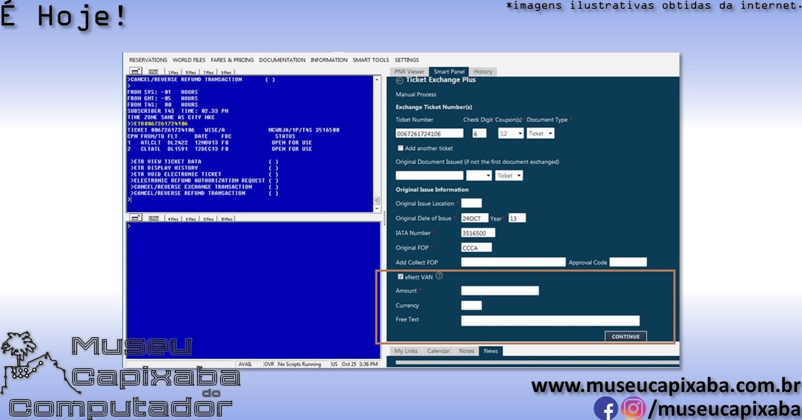
Task: Click yellow ETR0067261724106 command text
Action: click(161, 123)
